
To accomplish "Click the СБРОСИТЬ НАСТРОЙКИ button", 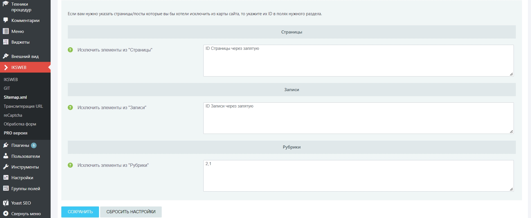I will point(131,212).
